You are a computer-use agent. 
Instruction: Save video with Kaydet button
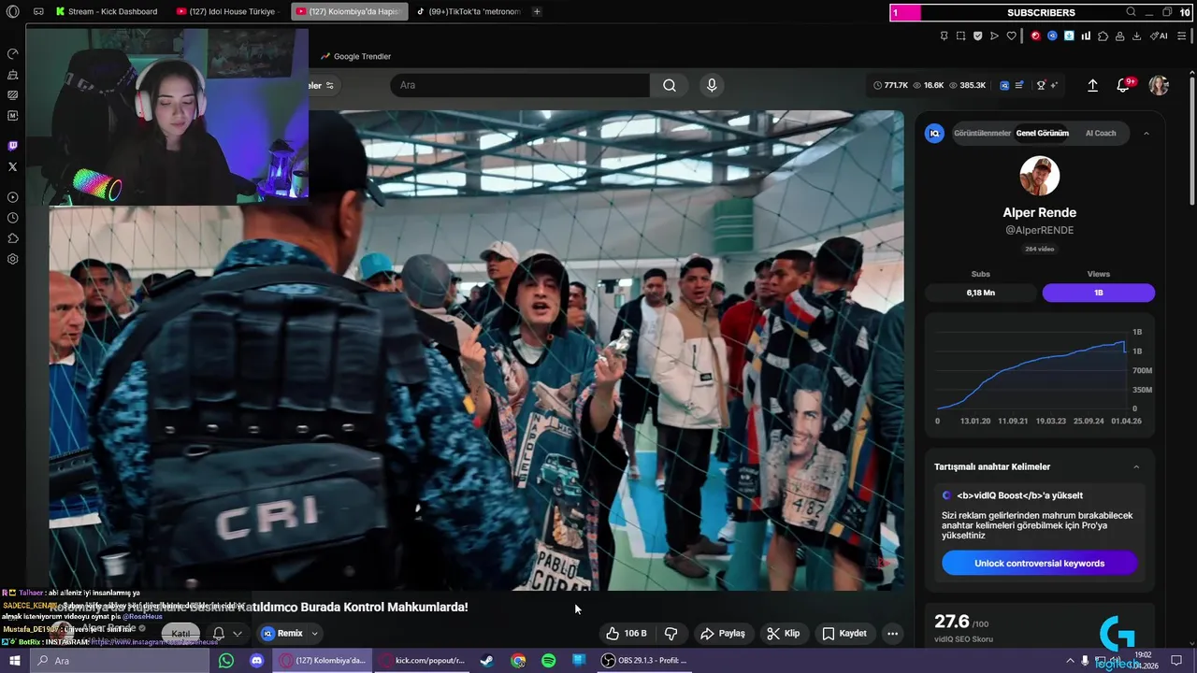[844, 633]
